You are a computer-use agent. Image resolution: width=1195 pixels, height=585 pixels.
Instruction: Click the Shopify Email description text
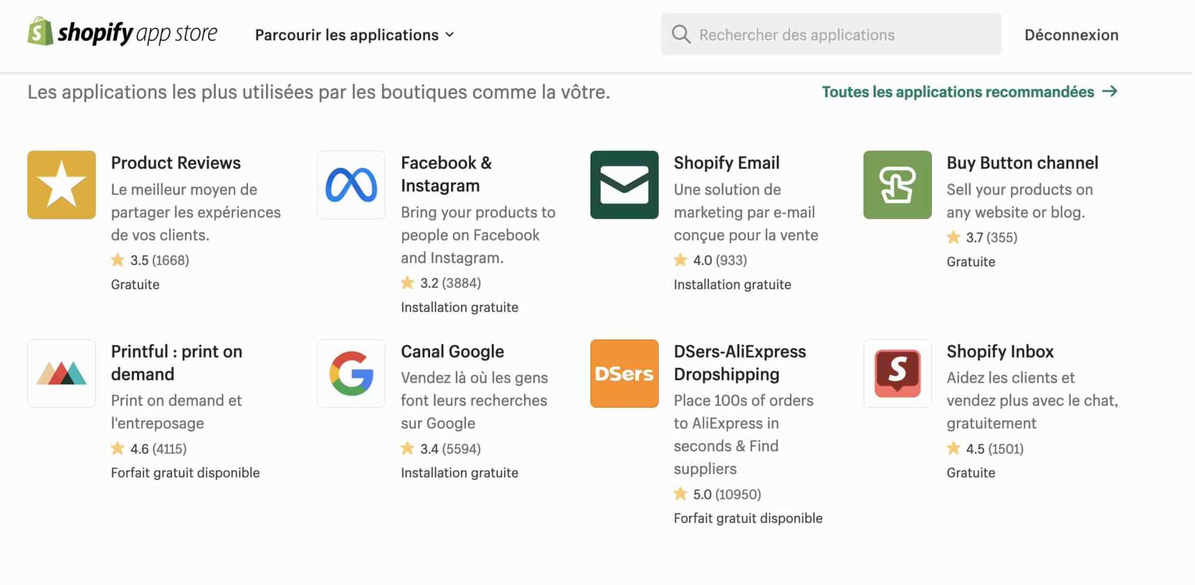pos(746,212)
